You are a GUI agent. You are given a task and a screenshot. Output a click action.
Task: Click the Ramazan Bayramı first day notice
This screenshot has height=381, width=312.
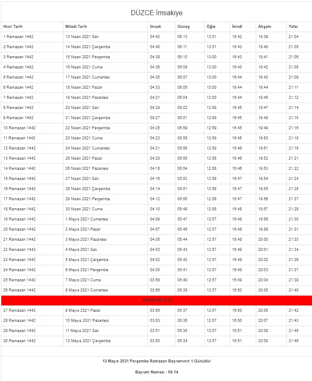(156, 361)
